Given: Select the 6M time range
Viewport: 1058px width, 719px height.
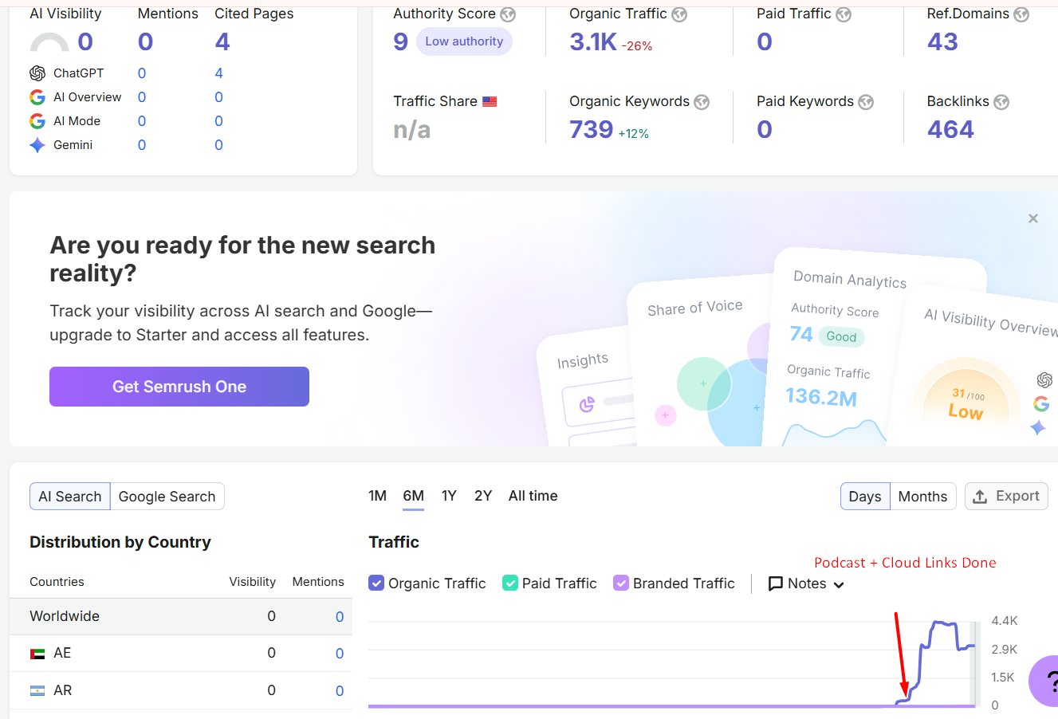Looking at the screenshot, I should [414, 496].
